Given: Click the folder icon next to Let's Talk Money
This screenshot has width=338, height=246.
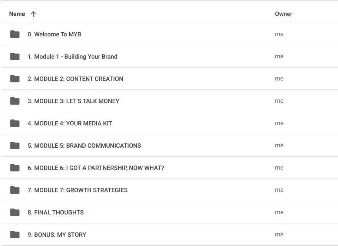Looking at the screenshot, I should (x=15, y=101).
